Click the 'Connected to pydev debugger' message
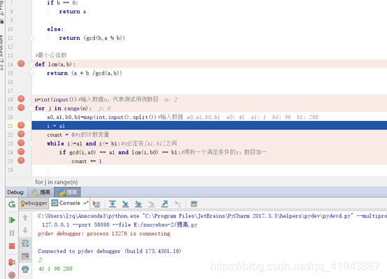This screenshot has width=387, height=279. (110, 251)
